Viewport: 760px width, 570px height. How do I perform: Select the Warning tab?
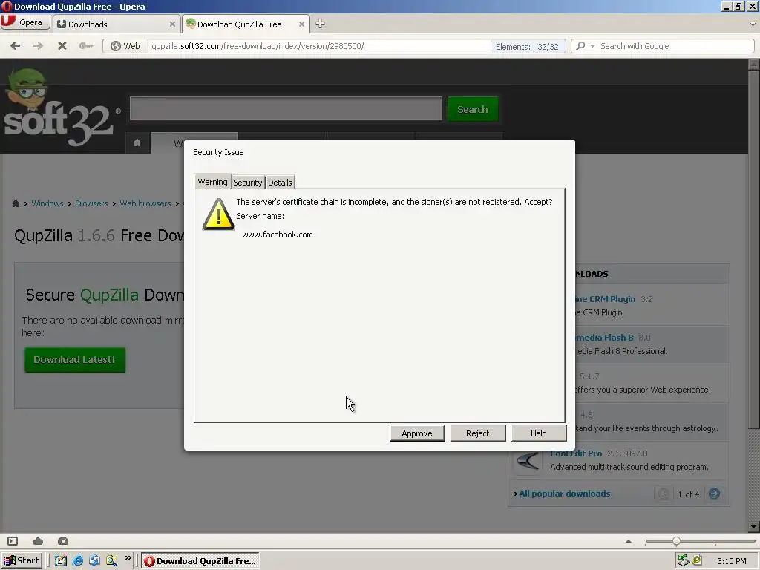[x=212, y=182]
